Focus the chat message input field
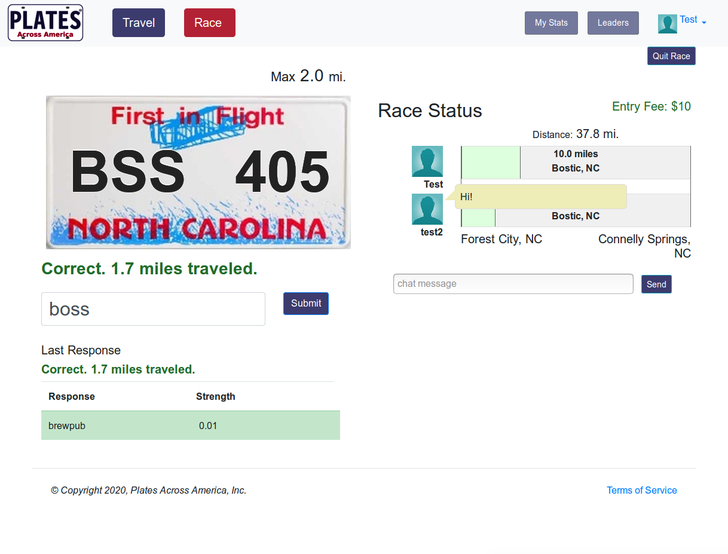 [x=513, y=284]
